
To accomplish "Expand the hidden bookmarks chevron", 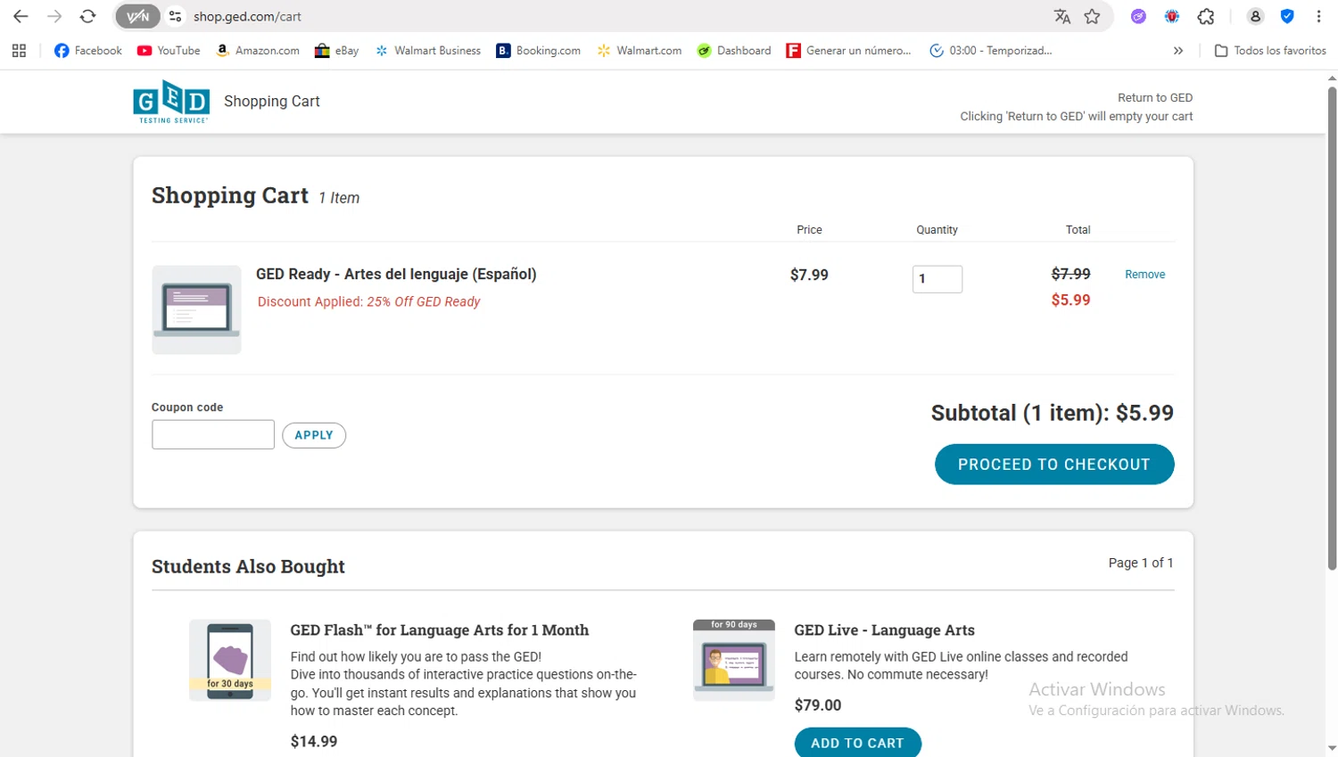I will pyautogui.click(x=1178, y=51).
